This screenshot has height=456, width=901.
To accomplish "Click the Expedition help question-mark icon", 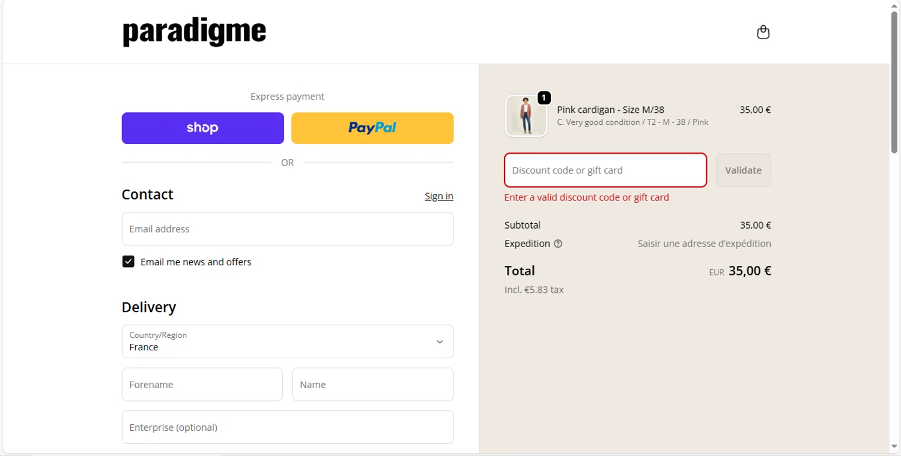I will 558,244.
